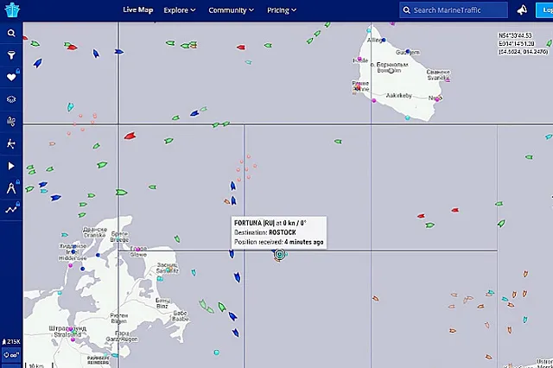The height and width of the screenshot is (368, 553).
Task: Open map layers icon in sidebar
Action: click(x=11, y=99)
